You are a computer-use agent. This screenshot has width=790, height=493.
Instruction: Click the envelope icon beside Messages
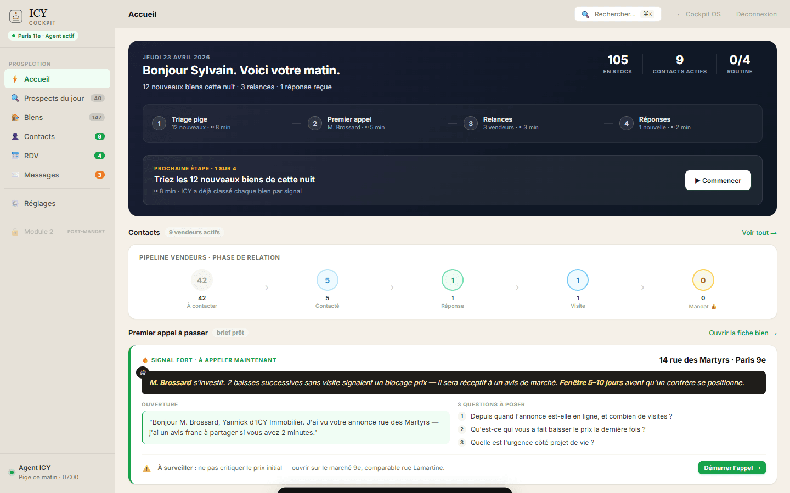[x=15, y=175]
